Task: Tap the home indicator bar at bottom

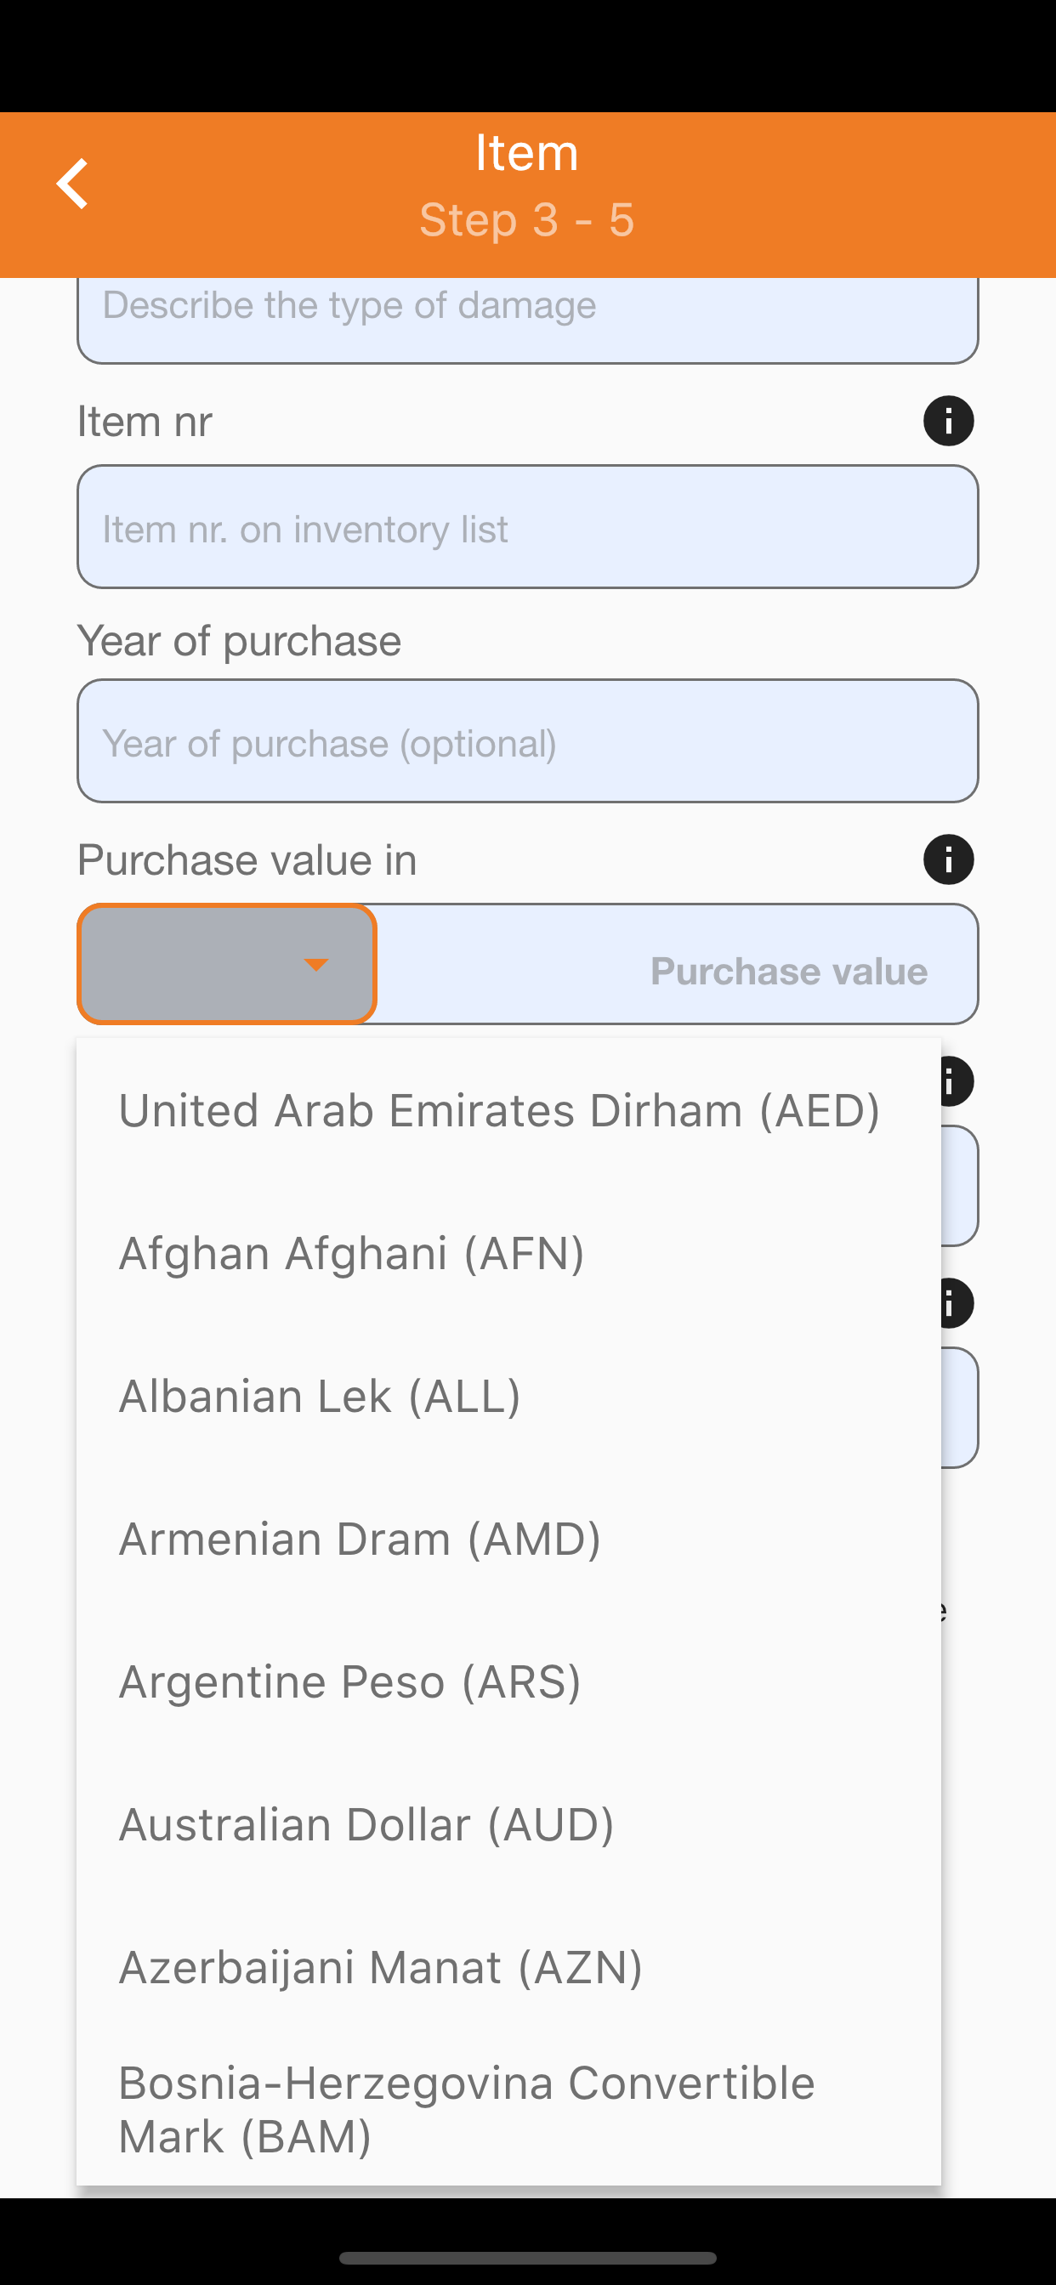Action: click(x=528, y=2258)
